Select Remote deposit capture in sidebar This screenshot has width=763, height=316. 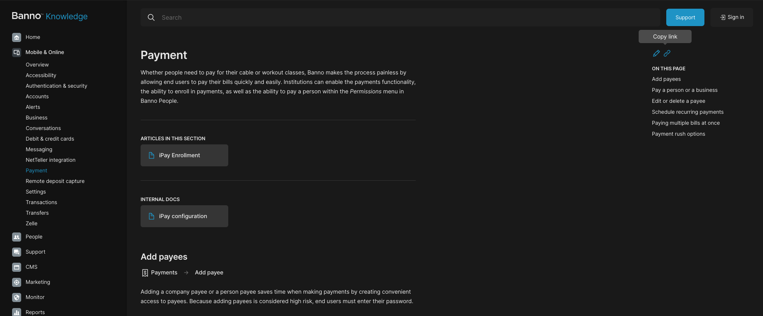click(x=55, y=181)
